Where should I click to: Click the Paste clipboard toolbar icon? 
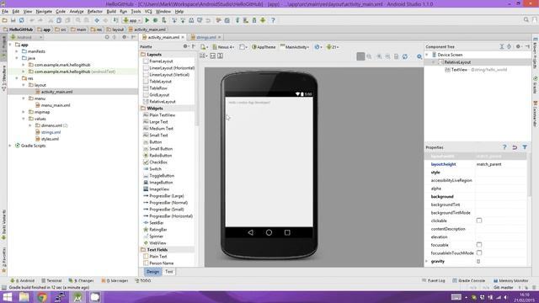tap(67, 20)
